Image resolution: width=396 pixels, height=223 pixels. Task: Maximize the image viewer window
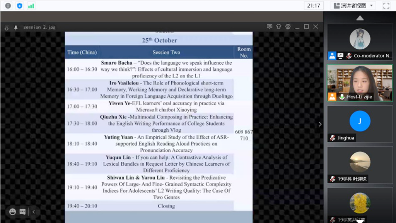pyautogui.click(x=306, y=27)
